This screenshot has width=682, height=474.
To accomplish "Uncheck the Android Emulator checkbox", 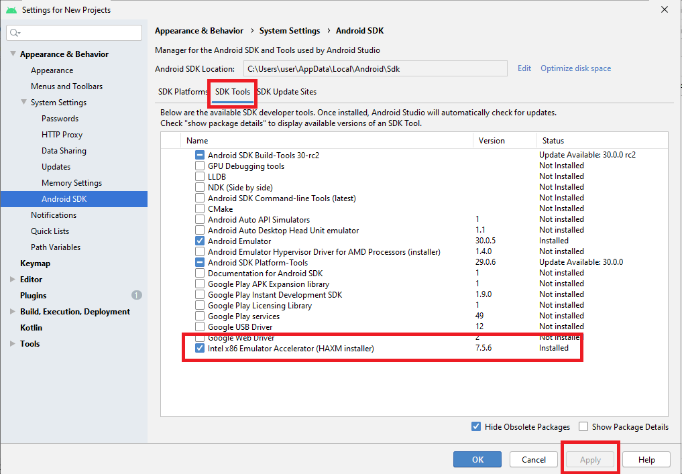I will [200, 241].
